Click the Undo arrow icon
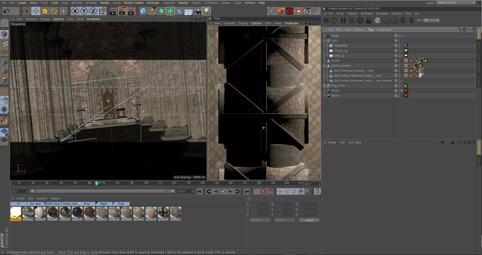The width and height of the screenshot is (482, 255). pos(7,11)
